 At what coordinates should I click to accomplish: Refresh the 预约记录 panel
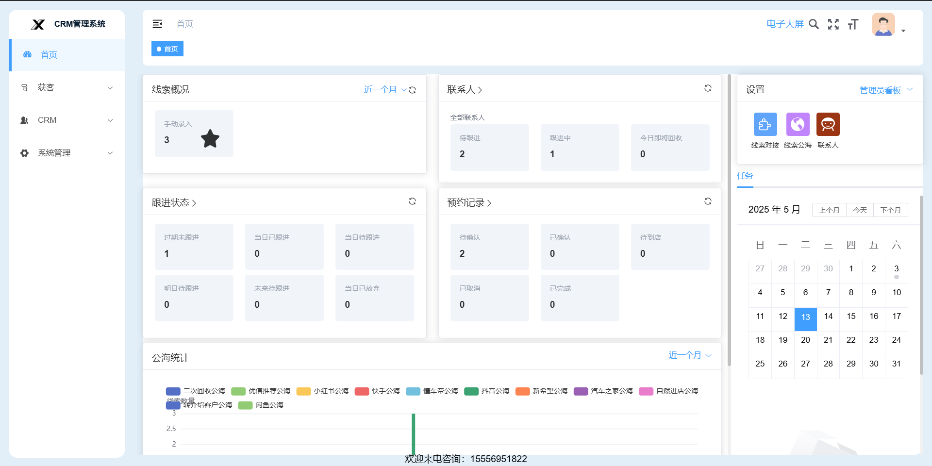click(x=708, y=201)
